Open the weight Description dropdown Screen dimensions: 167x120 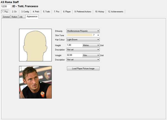83,60
